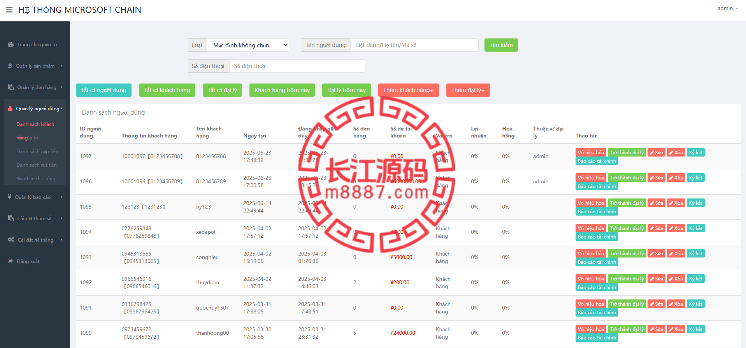Viewport: 746px width, 348px height.
Task: Delete user 1092 with Xóa
Action: [x=676, y=279]
